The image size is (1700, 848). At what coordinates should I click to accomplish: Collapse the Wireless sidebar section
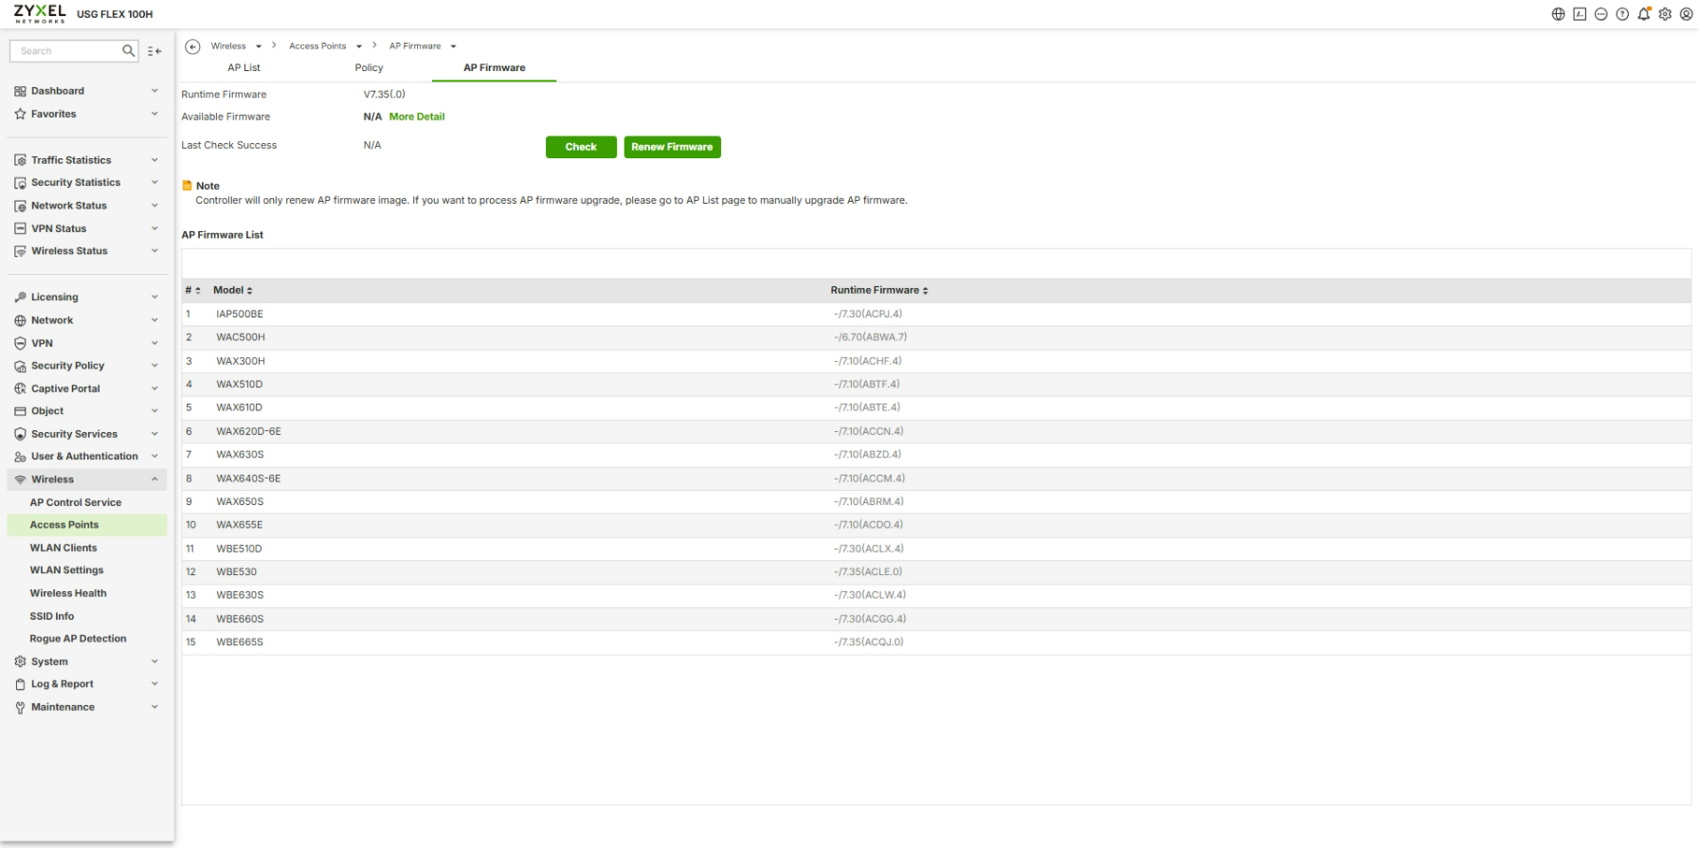click(154, 479)
